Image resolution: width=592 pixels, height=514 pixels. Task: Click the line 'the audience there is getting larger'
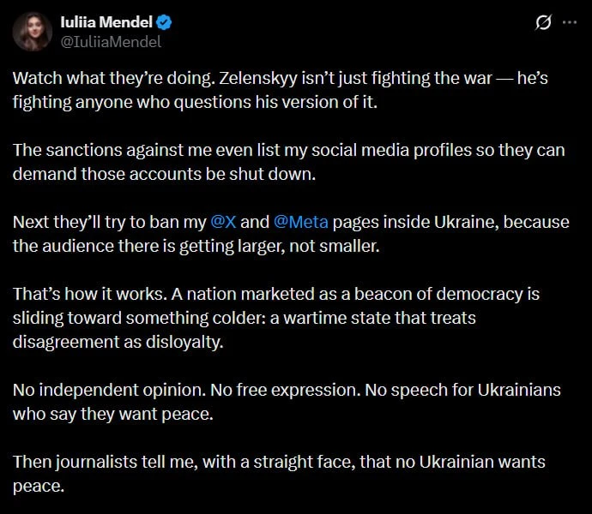point(196,246)
